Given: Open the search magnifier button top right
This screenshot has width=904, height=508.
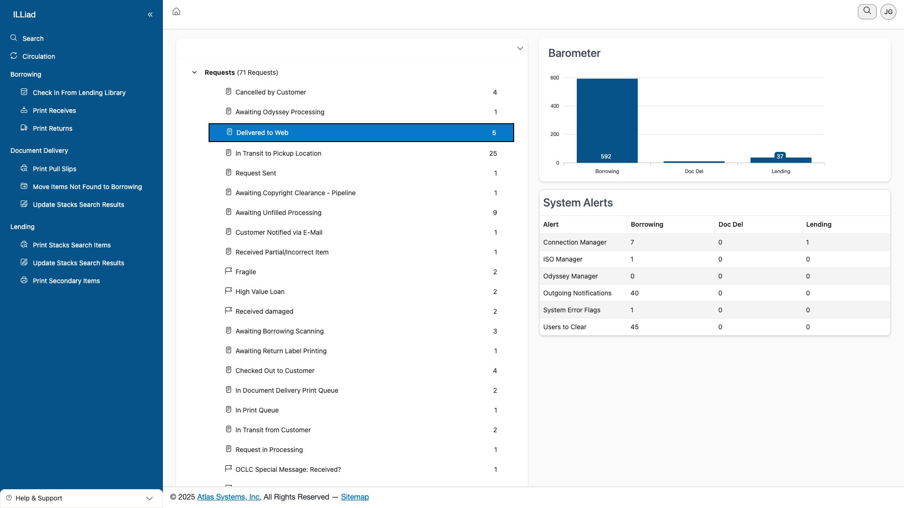Looking at the screenshot, I should (x=867, y=11).
